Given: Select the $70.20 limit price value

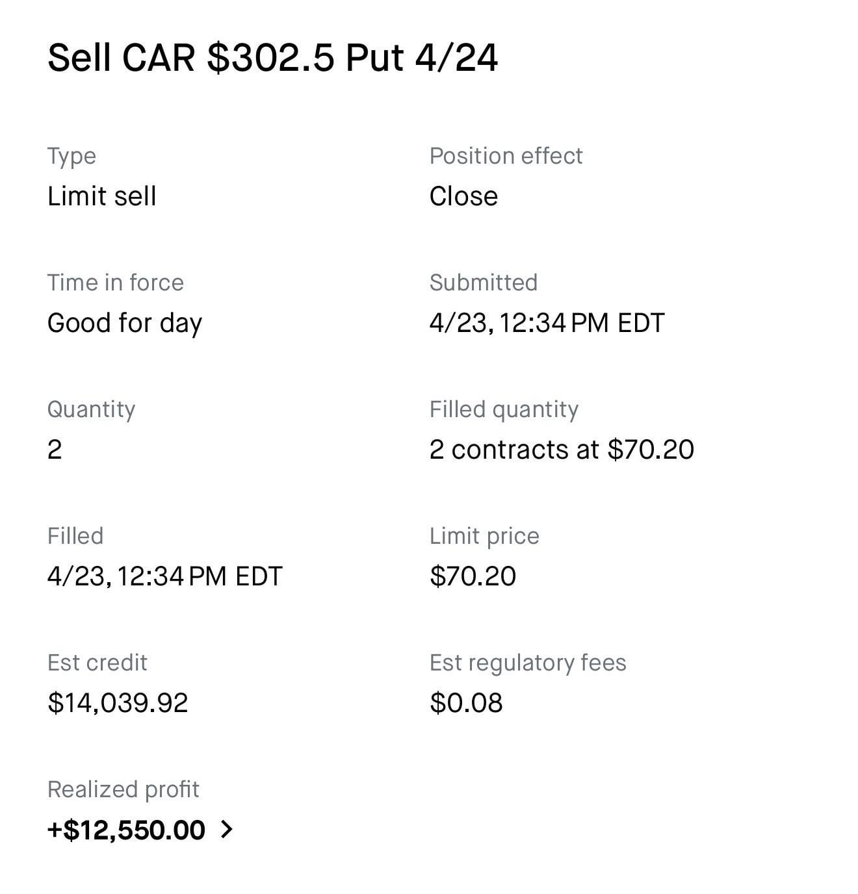Looking at the screenshot, I should pyautogui.click(x=473, y=576).
